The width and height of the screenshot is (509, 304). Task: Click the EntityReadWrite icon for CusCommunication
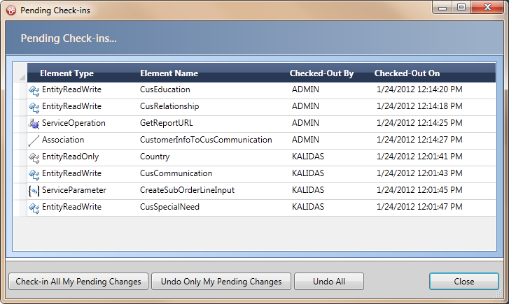34,174
